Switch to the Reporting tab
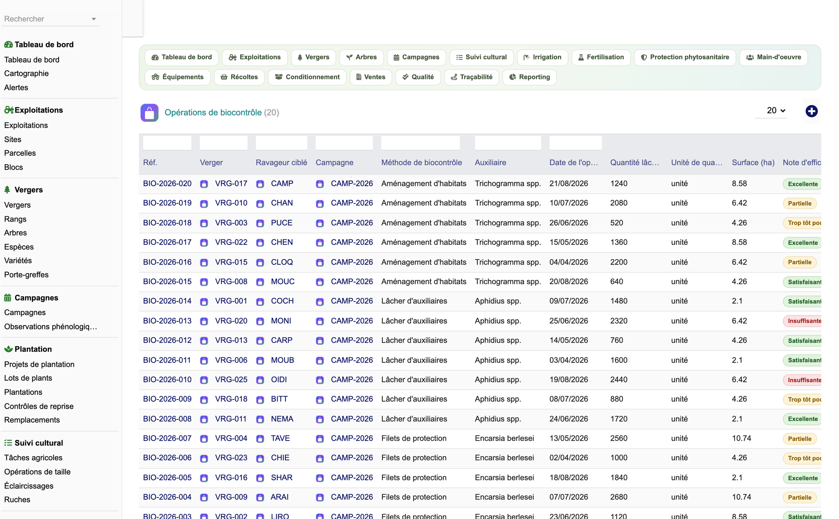This screenshot has height=519, width=839. point(529,77)
